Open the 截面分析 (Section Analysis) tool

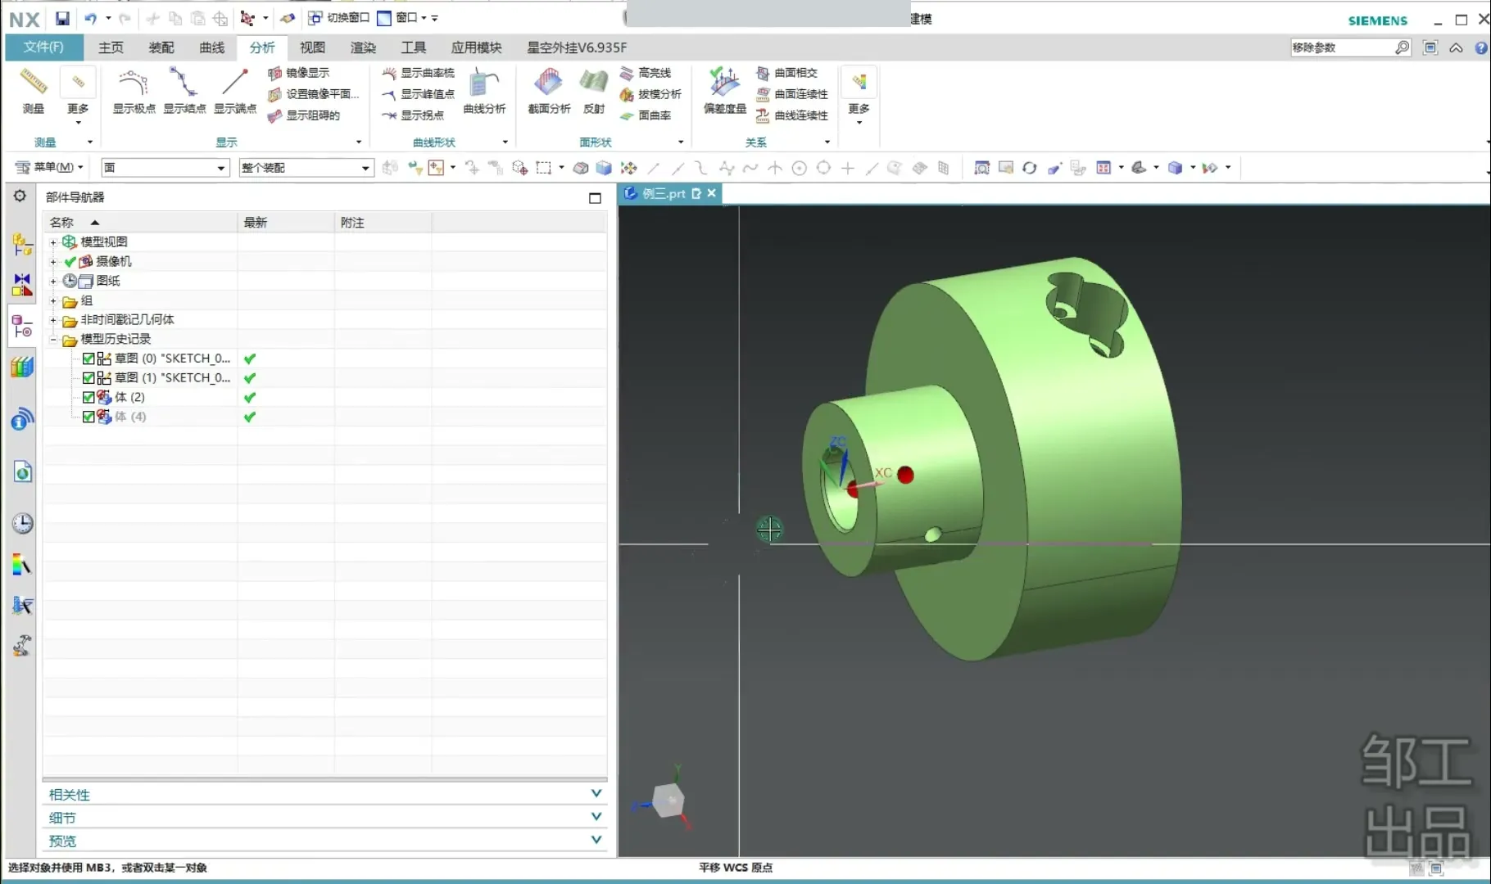[548, 83]
